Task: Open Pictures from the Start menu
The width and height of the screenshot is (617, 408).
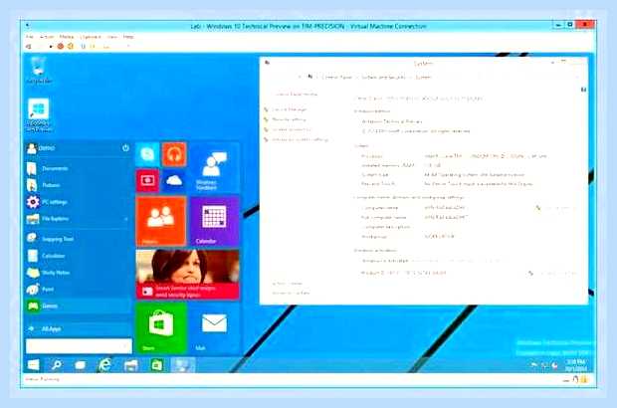Action: 78,185
